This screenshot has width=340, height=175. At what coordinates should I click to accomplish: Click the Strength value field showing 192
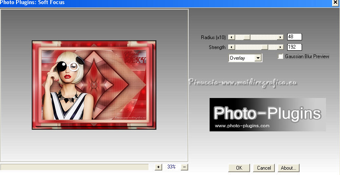pos(295,47)
